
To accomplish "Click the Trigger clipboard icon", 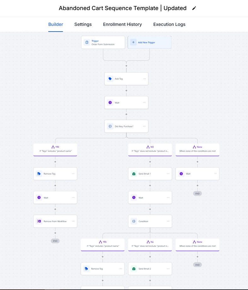I will tap(87, 42).
